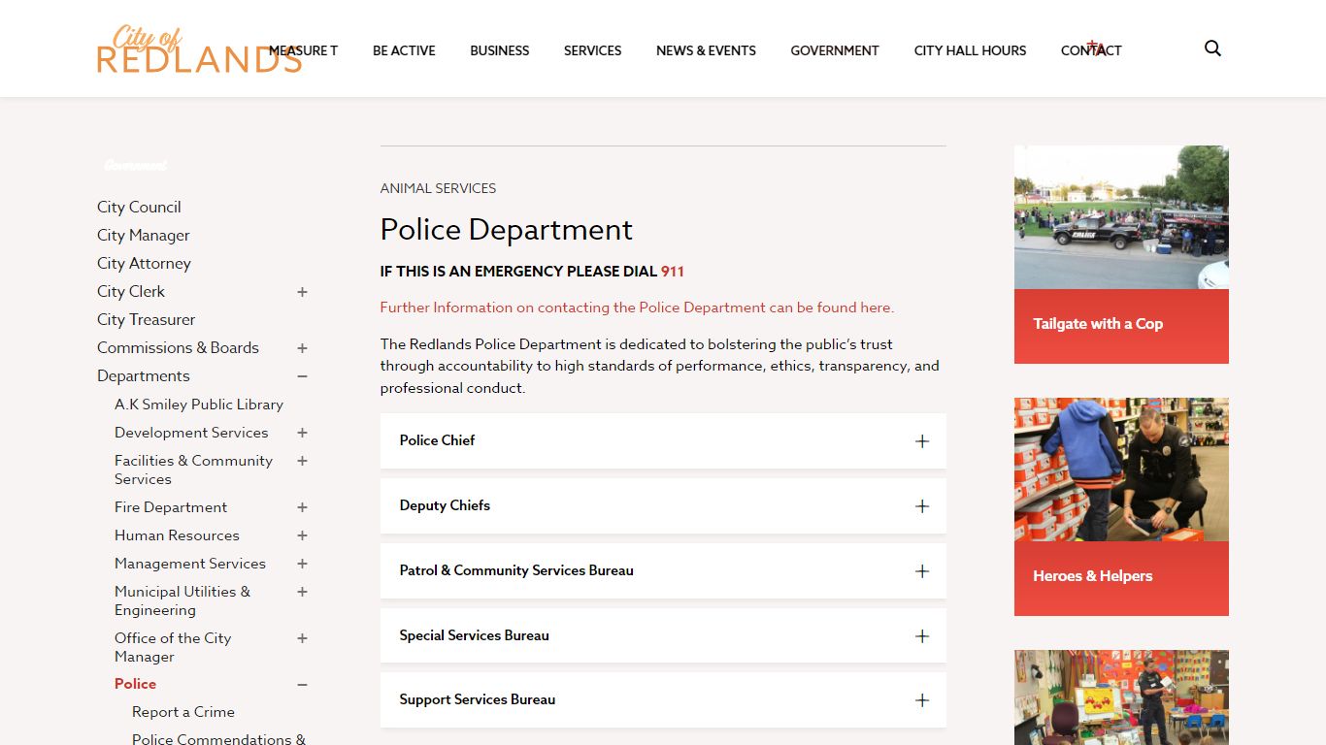This screenshot has height=745, width=1326.
Task: Expand the Special Services Bureau section
Action: (663, 635)
